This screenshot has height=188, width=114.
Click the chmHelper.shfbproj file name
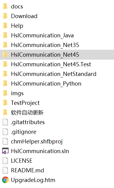[x=37, y=142]
